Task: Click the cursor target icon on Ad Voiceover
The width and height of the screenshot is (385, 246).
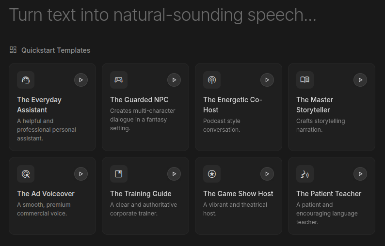Action: 26,174
